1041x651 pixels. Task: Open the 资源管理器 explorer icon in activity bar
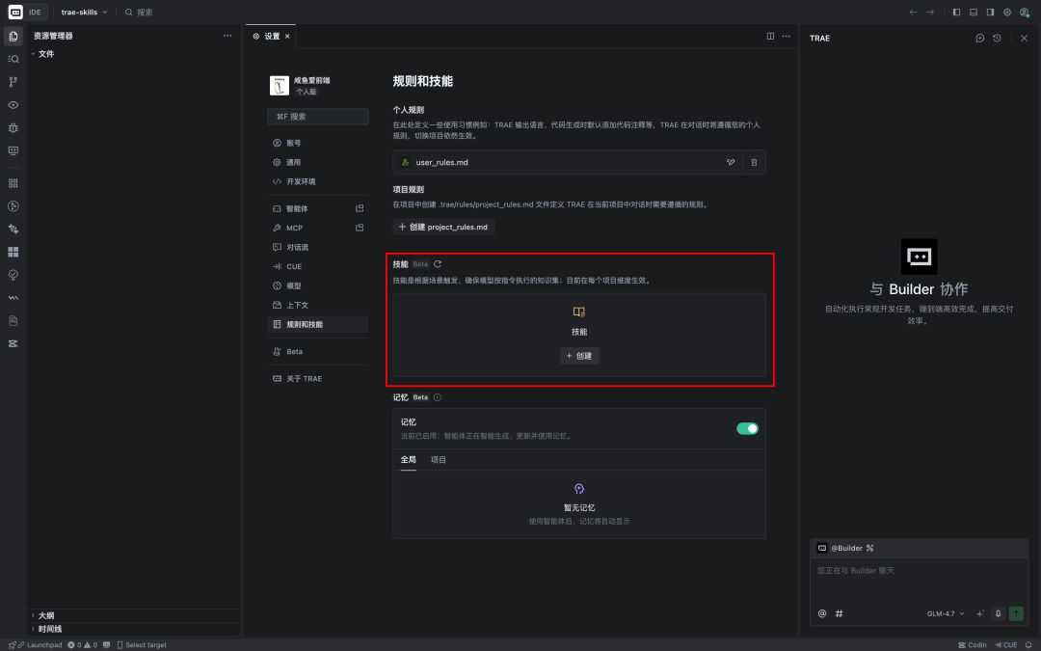(13, 36)
